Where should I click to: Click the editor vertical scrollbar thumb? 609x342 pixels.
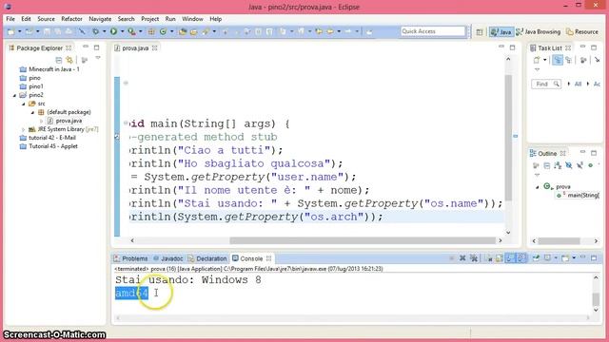[x=508, y=138]
